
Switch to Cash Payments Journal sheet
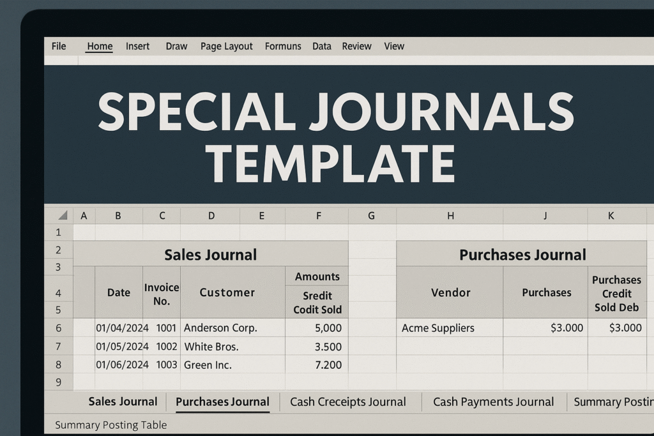point(494,402)
